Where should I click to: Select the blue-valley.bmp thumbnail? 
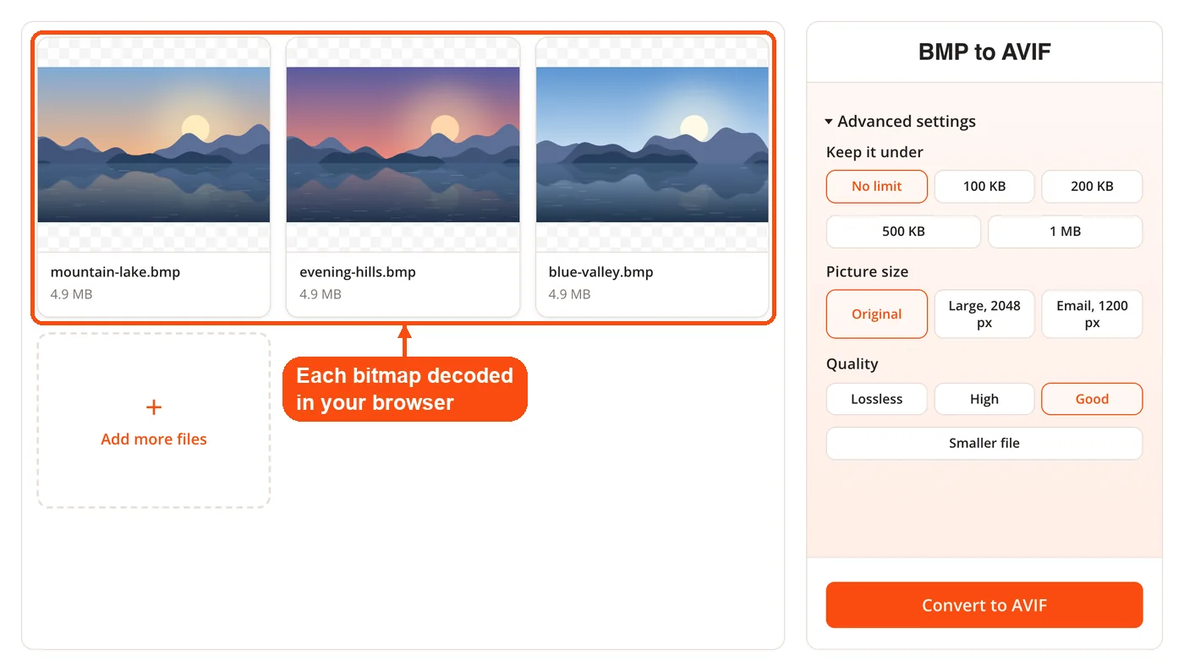[x=652, y=145]
